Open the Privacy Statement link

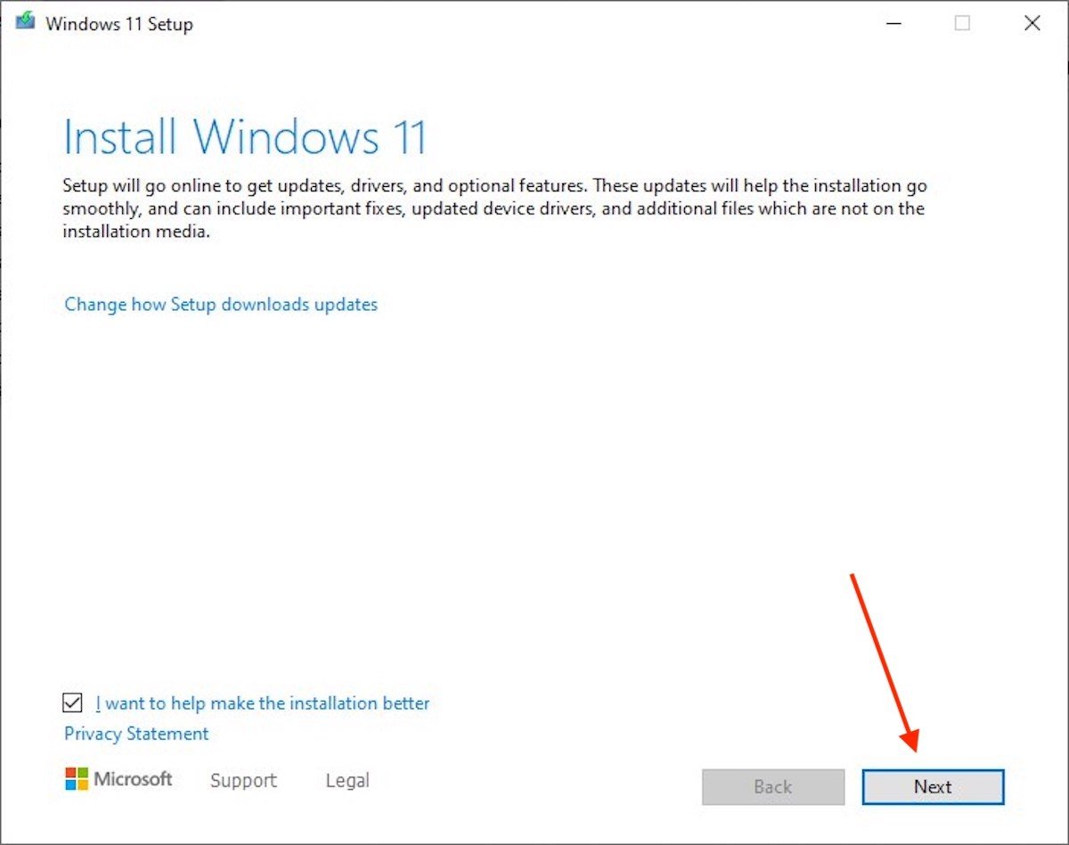click(136, 734)
